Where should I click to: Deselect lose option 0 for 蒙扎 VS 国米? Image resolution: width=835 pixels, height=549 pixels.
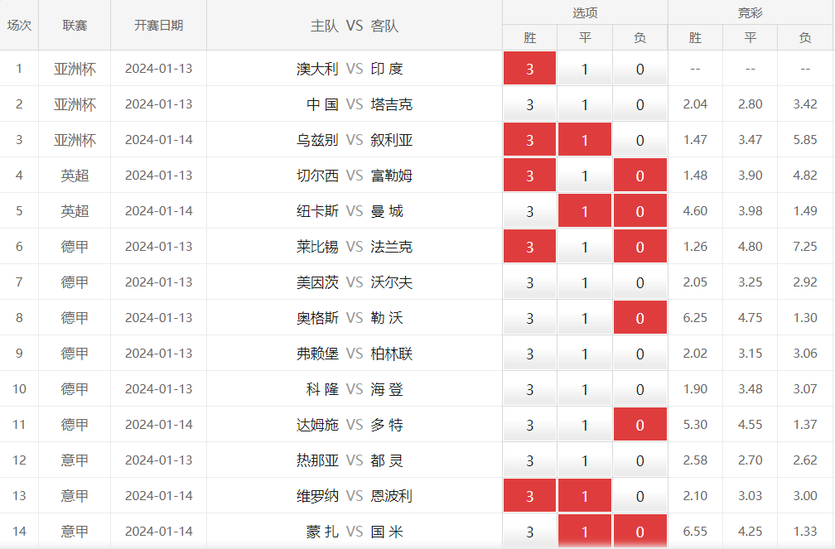click(x=640, y=532)
